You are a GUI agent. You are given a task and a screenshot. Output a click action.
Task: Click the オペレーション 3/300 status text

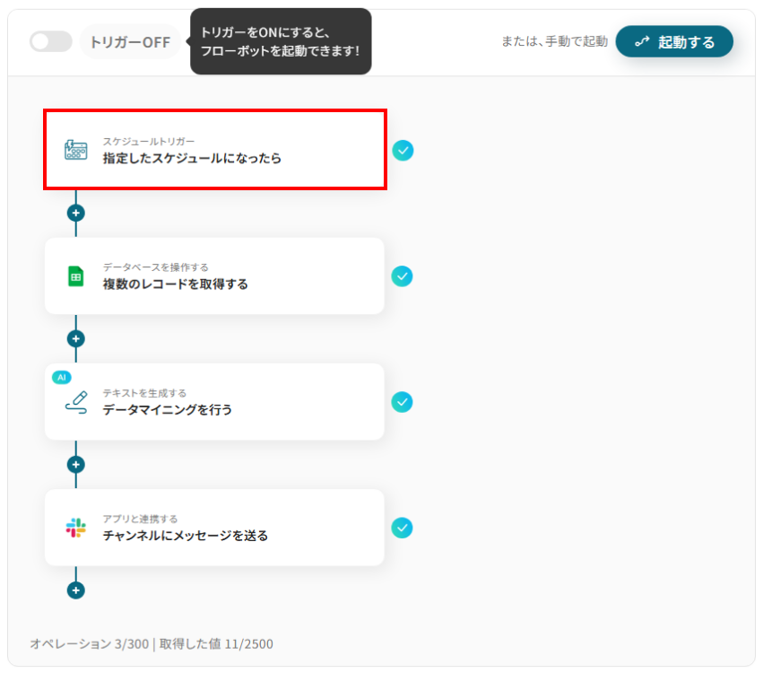click(x=90, y=643)
